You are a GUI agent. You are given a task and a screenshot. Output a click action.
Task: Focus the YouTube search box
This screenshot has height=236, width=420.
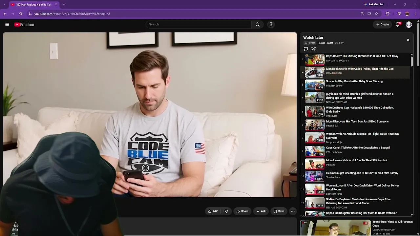(199, 24)
